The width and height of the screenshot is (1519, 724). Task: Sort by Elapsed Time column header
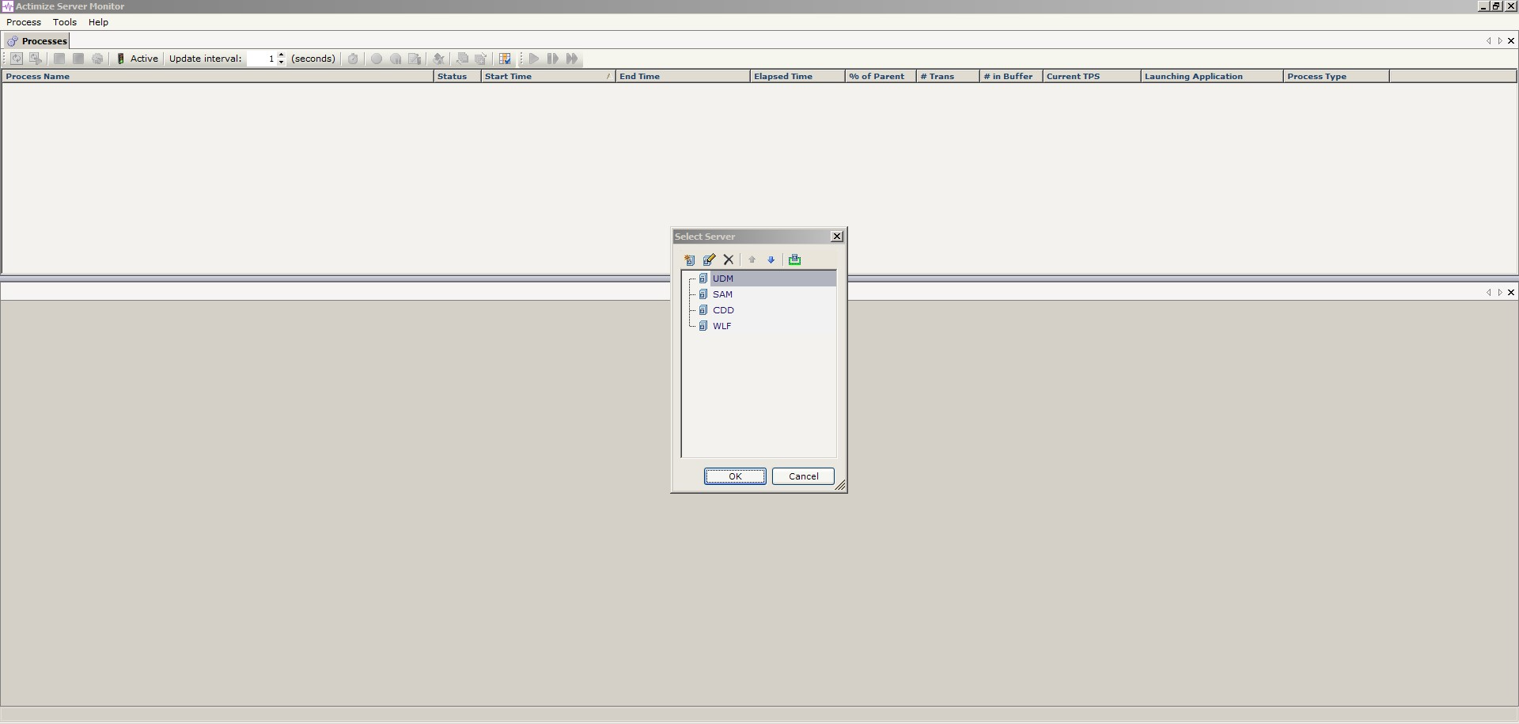point(797,77)
